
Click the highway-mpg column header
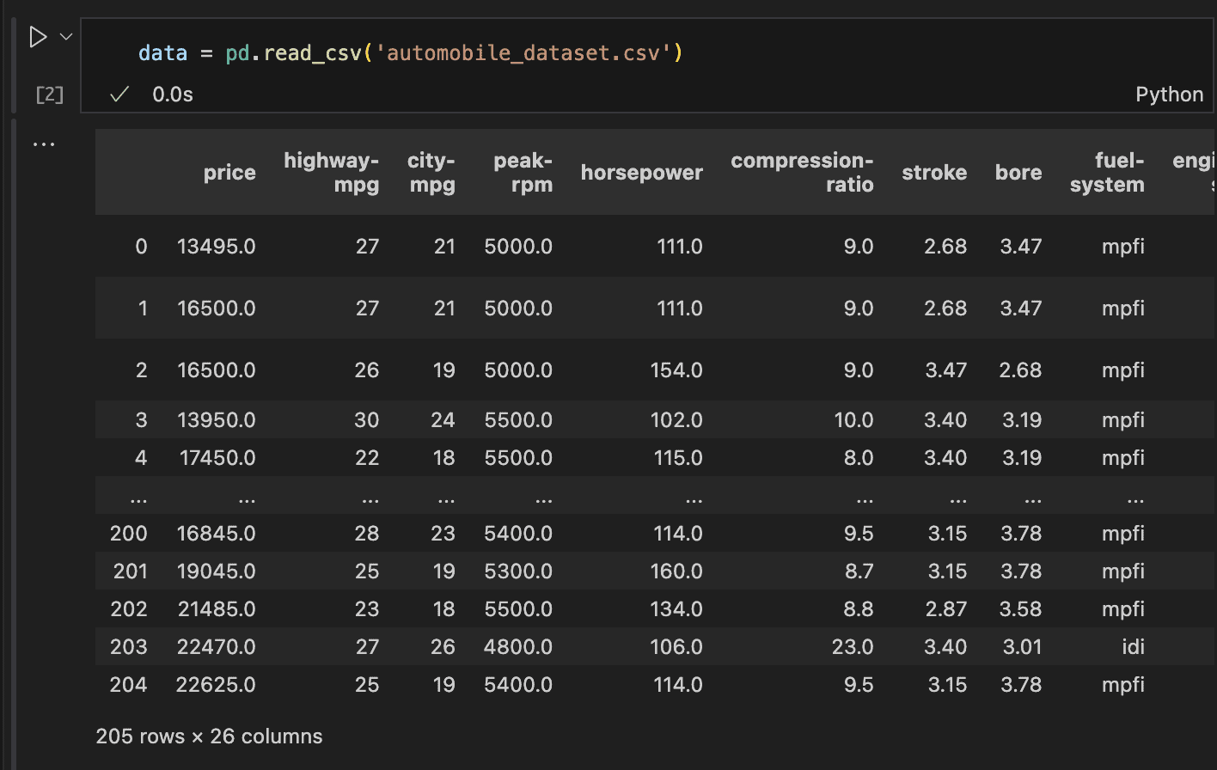pos(332,172)
